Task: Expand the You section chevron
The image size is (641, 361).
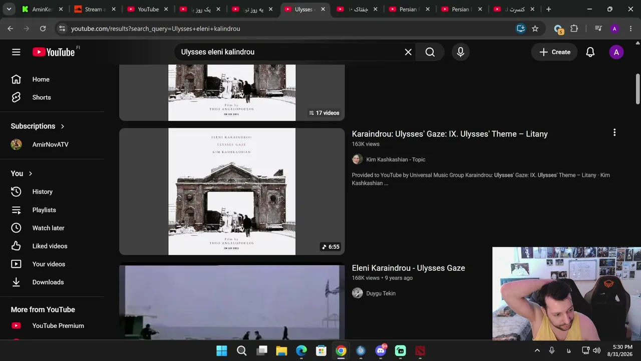Action: [x=31, y=173]
